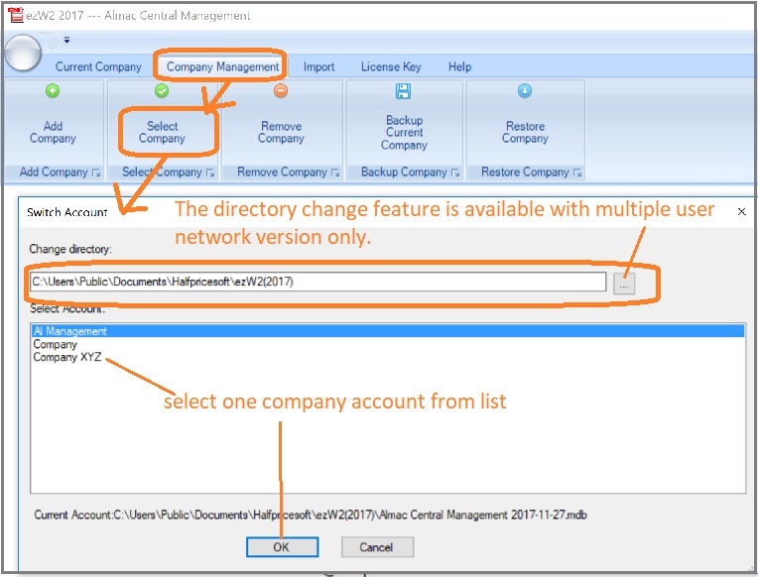Switch to the Current Company tab
Screen dimensions: 758x577
98,67
